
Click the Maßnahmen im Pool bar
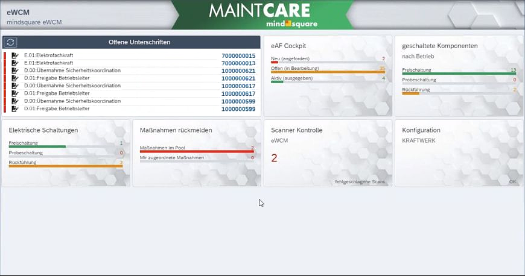[197, 151]
